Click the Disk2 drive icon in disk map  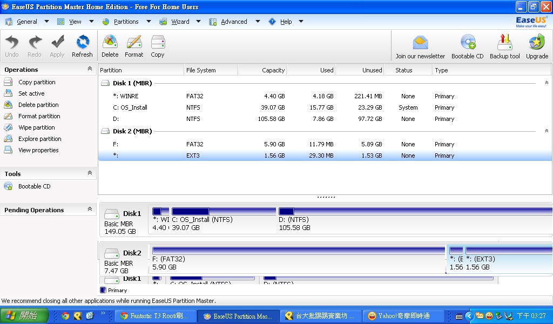pos(112,253)
